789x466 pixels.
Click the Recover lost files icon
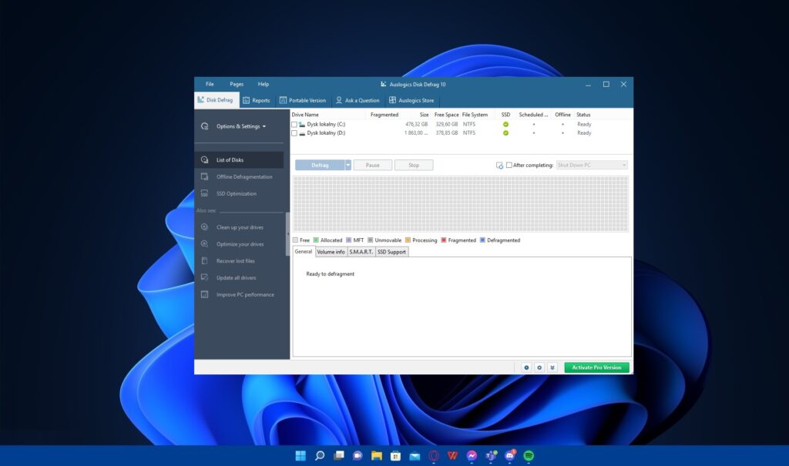click(x=205, y=260)
